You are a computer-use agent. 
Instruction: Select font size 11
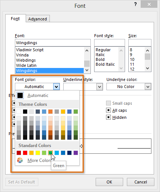pos(132,64)
